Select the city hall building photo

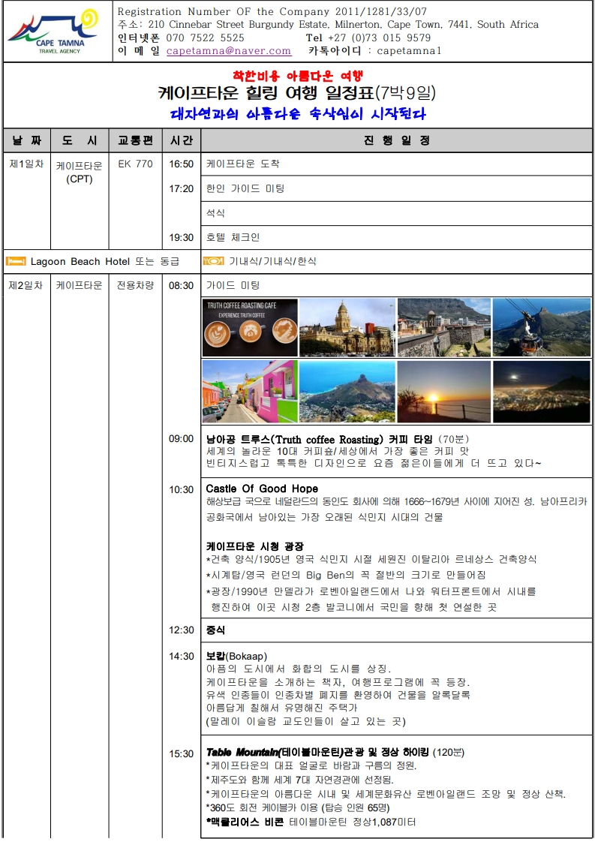coord(347,327)
